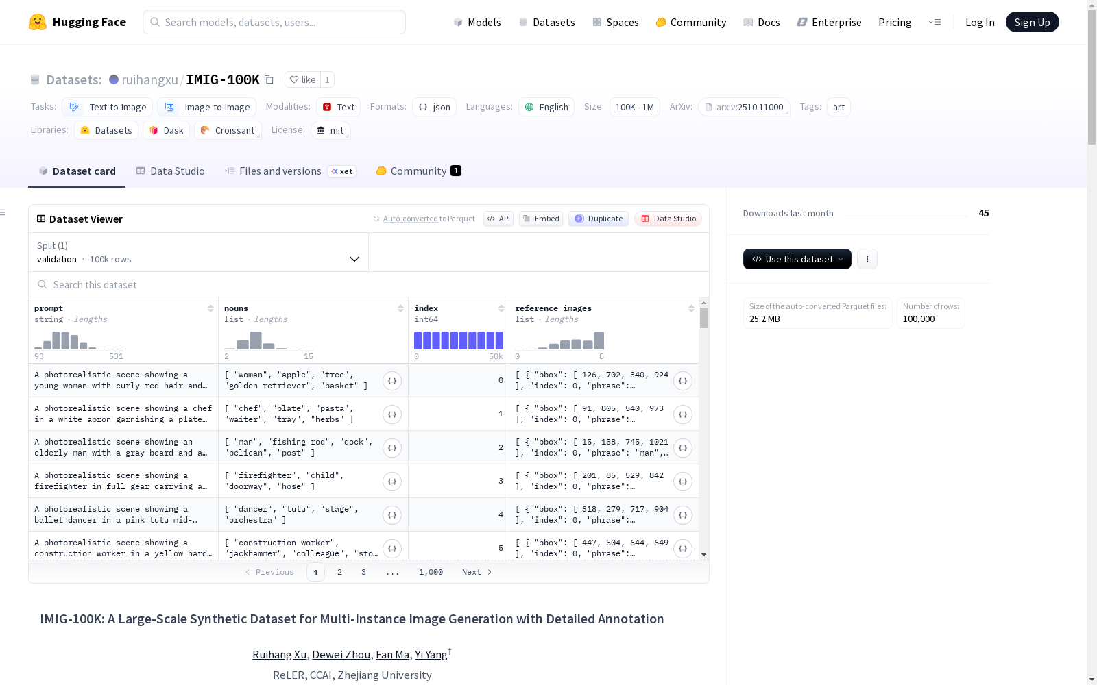
Task: Expand reference_images JSON for index 1 row
Action: (x=683, y=414)
